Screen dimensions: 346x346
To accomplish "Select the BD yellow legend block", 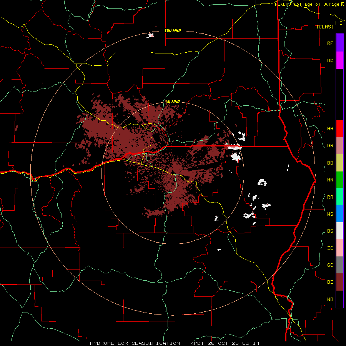I will pos(339,163).
